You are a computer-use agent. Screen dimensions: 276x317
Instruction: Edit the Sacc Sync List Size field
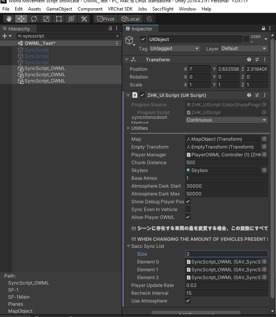(x=226, y=254)
